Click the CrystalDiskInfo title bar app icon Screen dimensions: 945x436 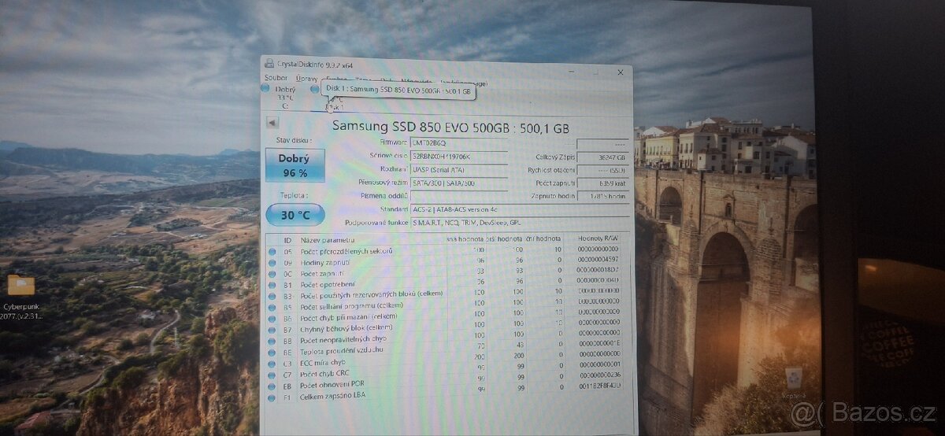coord(270,63)
